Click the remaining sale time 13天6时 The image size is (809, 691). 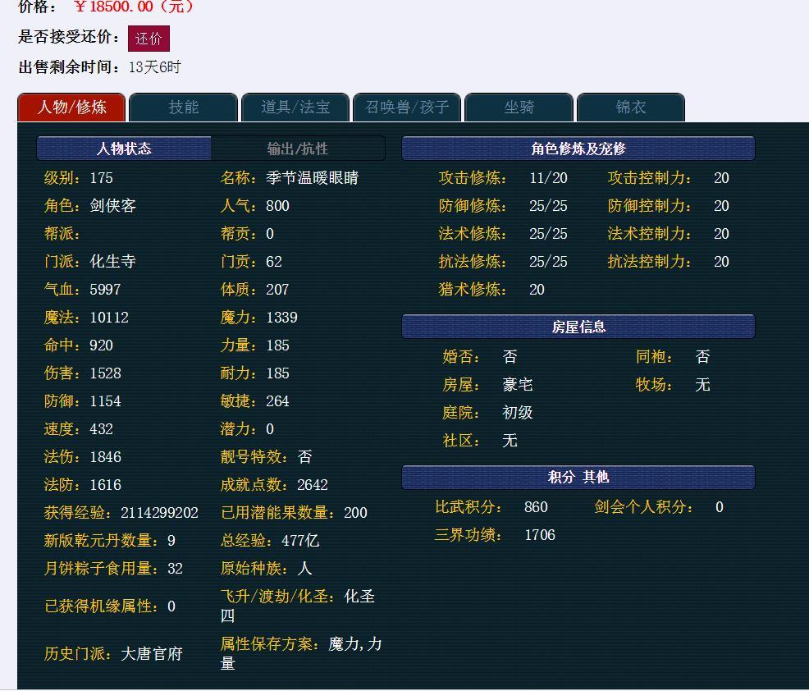155,67
